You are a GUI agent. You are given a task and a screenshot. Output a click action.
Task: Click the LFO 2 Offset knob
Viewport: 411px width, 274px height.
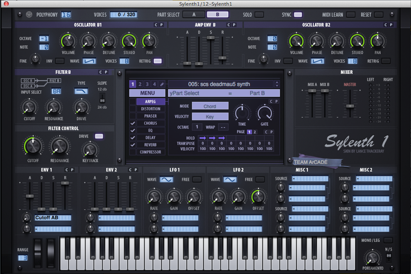click(258, 197)
